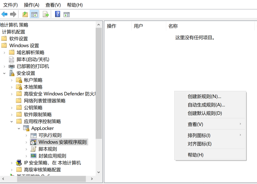Click the tree pane vertical scrollbar down arrow
This screenshot has width=257, height=184.
coord(98,172)
